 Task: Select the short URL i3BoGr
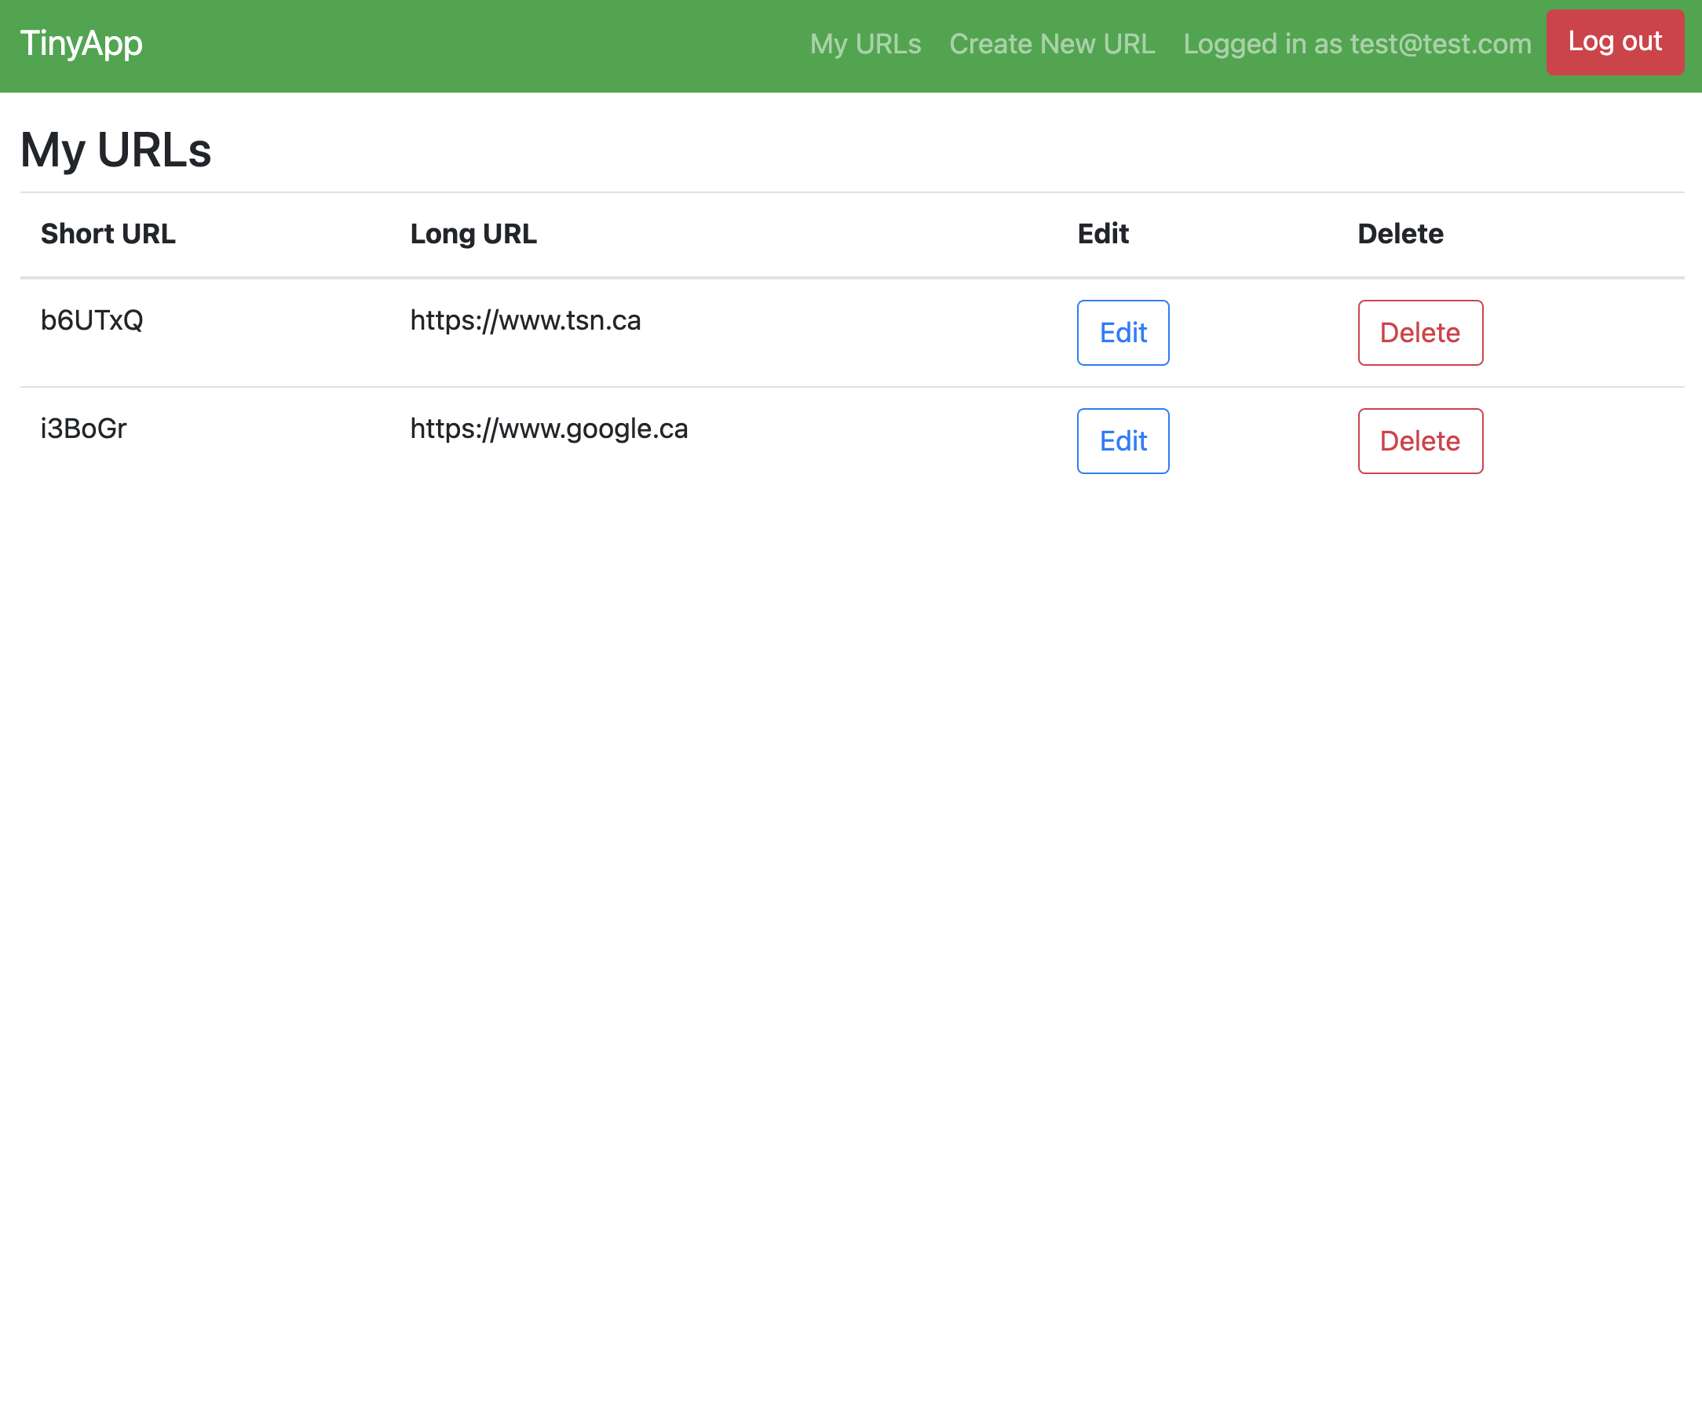coord(82,429)
